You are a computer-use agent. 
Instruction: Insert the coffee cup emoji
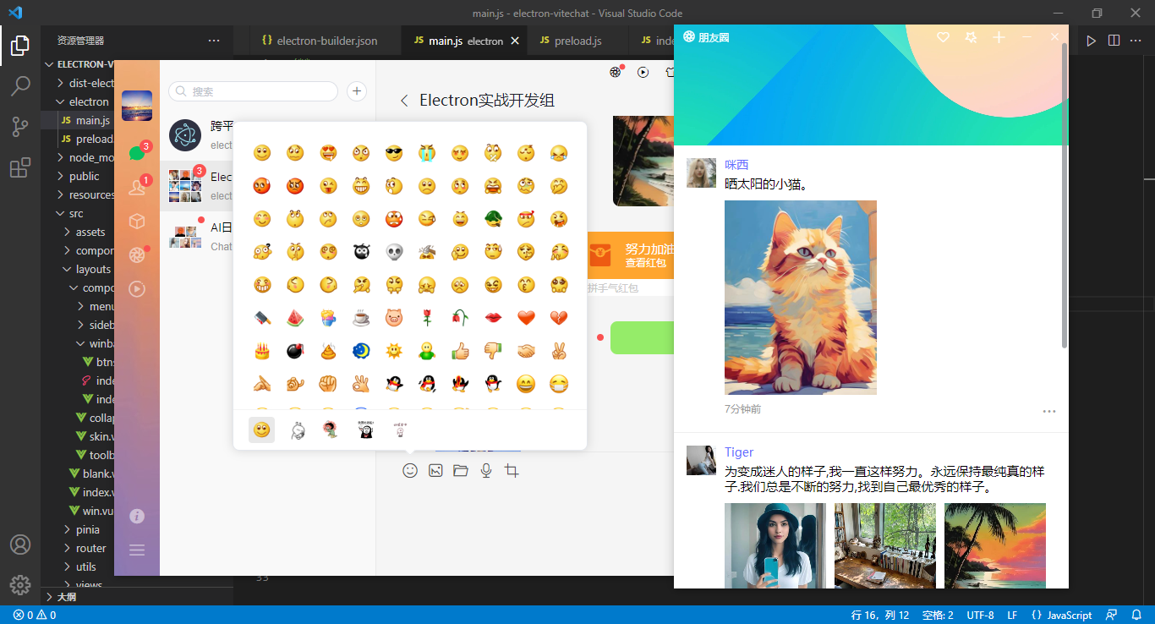(361, 318)
